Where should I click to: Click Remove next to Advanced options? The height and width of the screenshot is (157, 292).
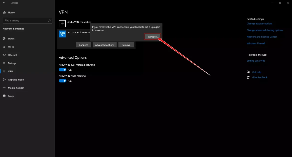pos(126,45)
